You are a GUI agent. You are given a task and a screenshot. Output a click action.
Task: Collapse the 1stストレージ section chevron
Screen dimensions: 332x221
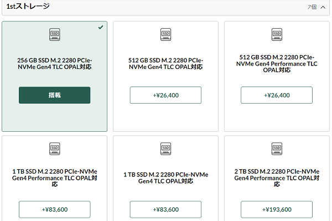pyautogui.click(x=323, y=7)
